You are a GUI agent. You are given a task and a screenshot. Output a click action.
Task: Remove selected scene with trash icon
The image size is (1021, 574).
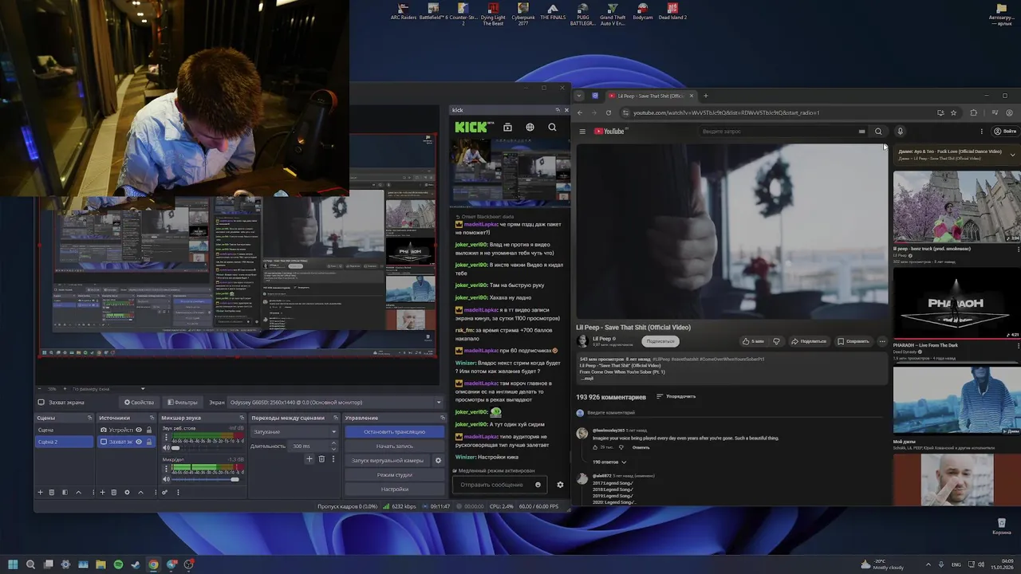[52, 492]
